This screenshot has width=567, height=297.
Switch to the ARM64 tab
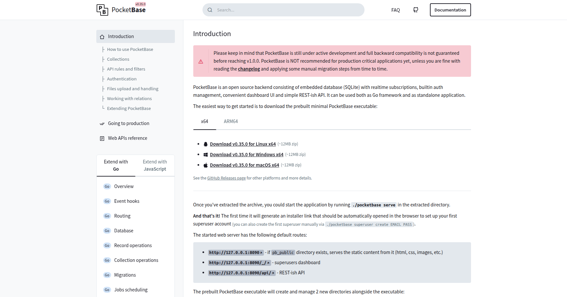pos(231,121)
